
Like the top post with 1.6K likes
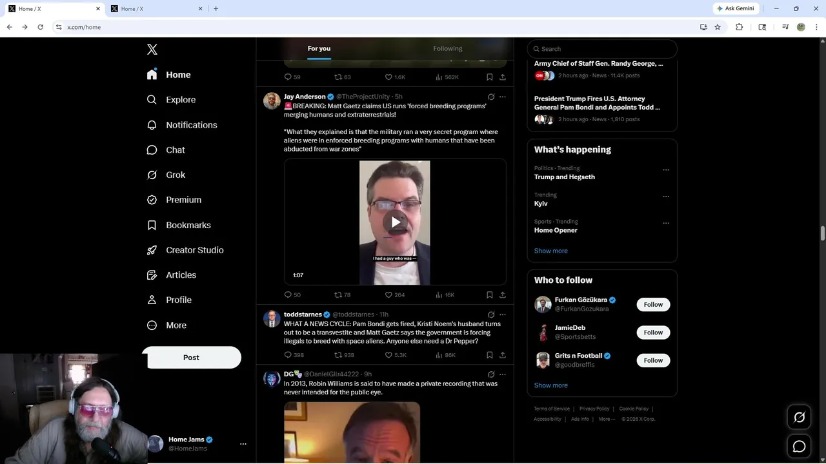click(x=395, y=77)
